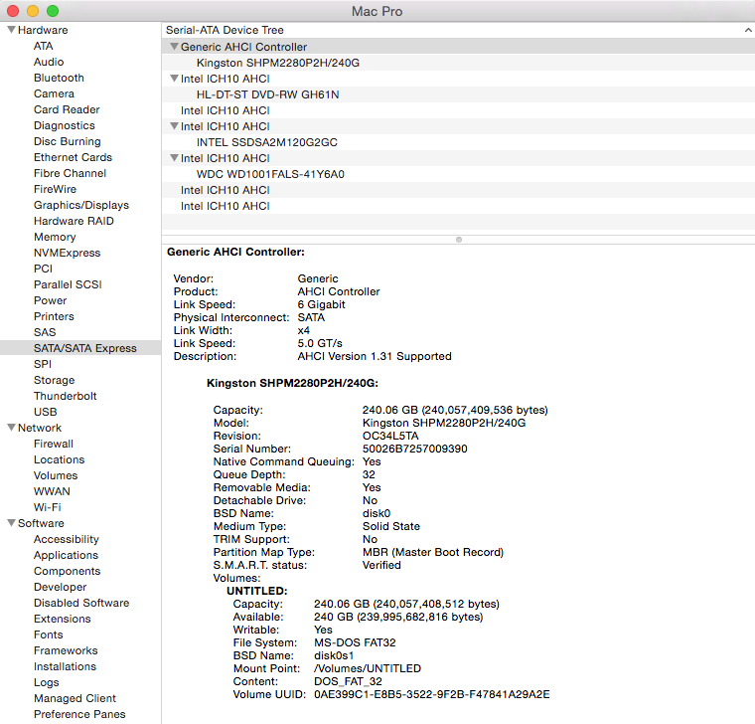Collapse the Hardware section triangle

coord(12,30)
